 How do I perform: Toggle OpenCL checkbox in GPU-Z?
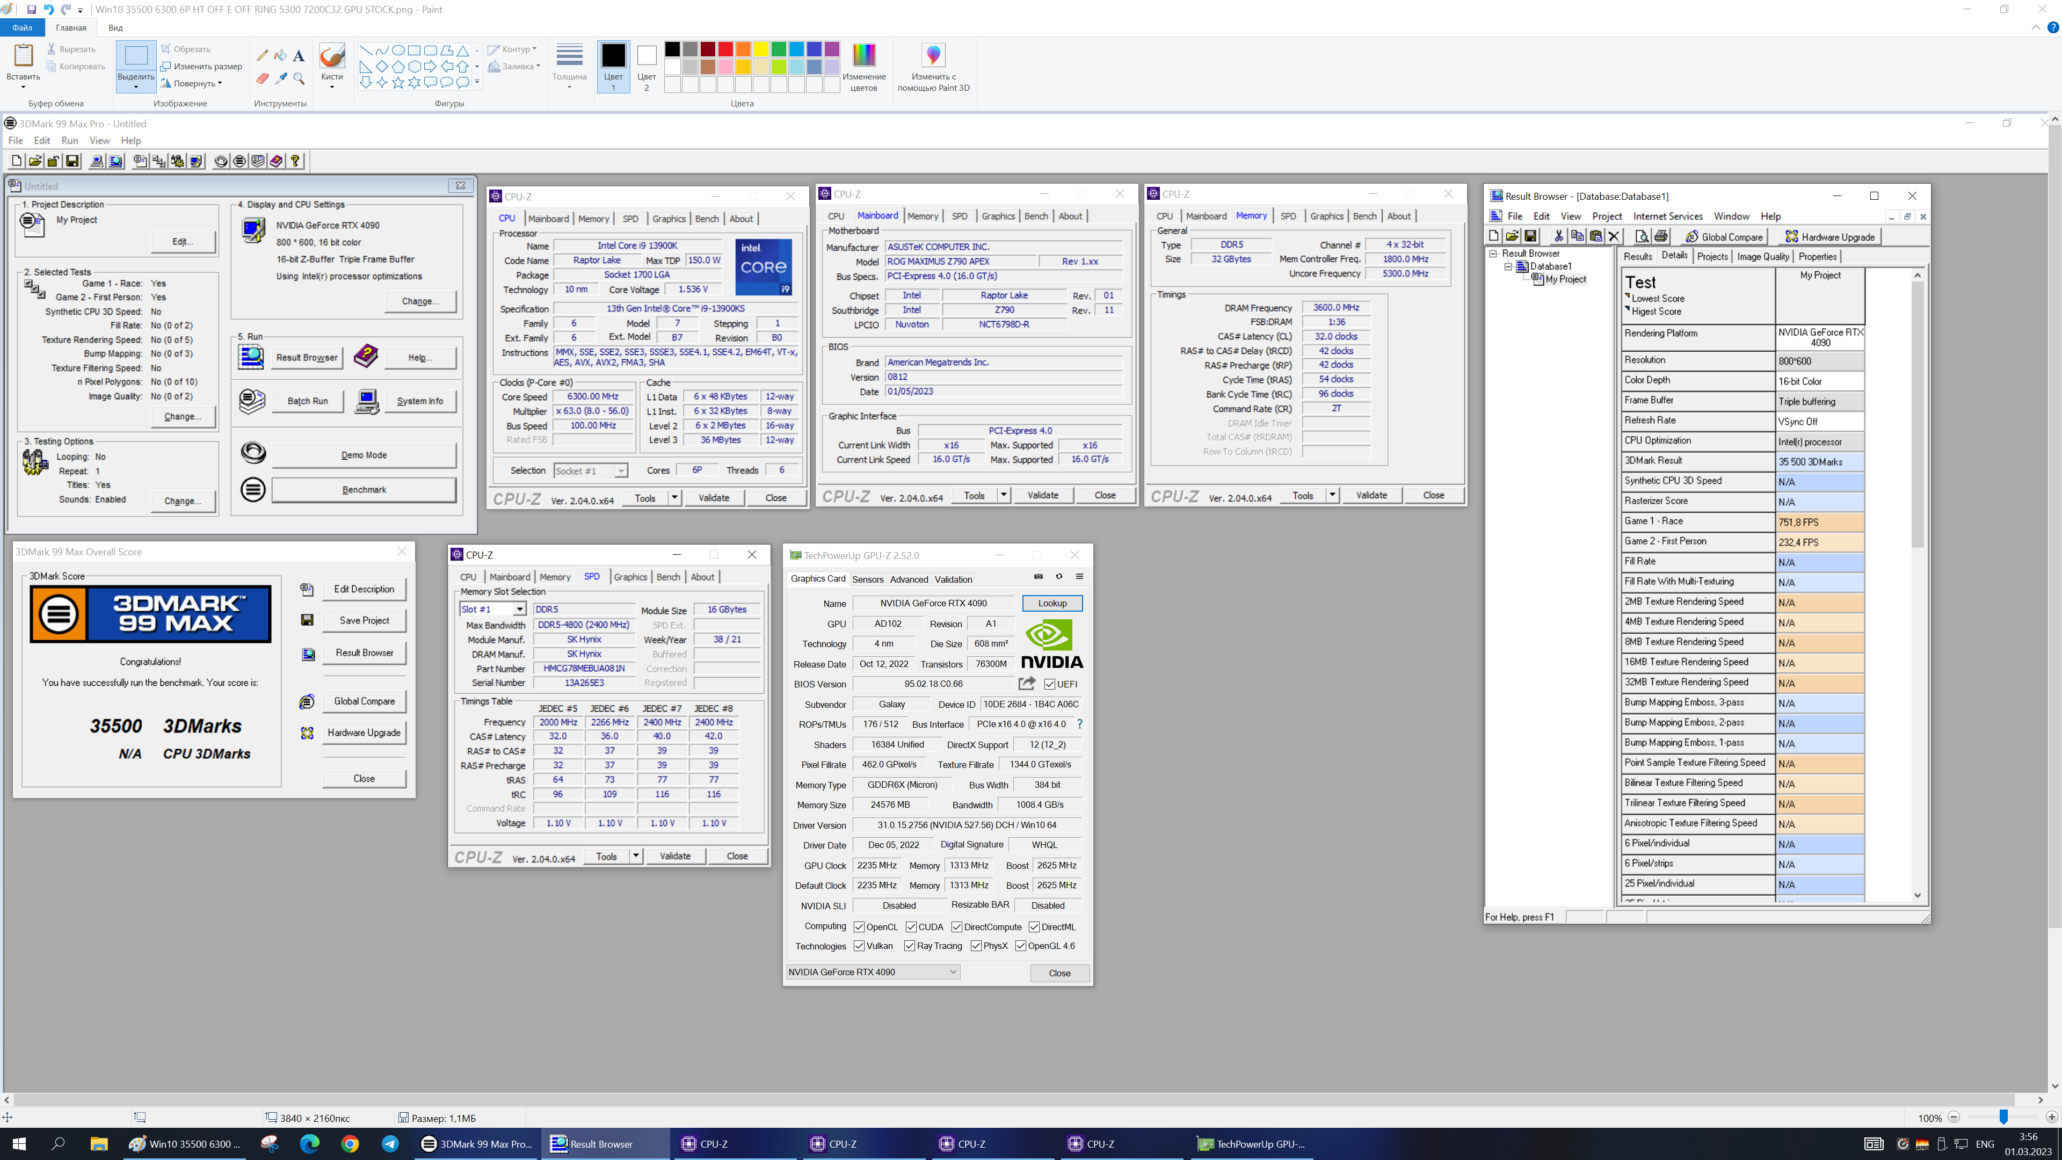[x=859, y=927]
